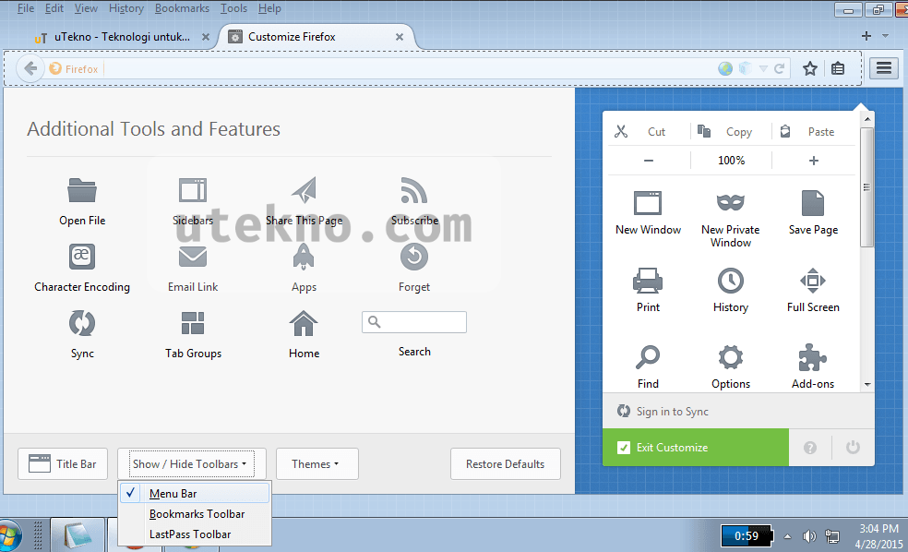Click the menu panel scroll up arrow
The image size is (908, 552).
pyautogui.click(x=866, y=119)
